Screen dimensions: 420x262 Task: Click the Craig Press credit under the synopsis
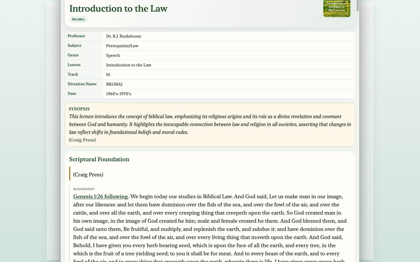coord(82,140)
